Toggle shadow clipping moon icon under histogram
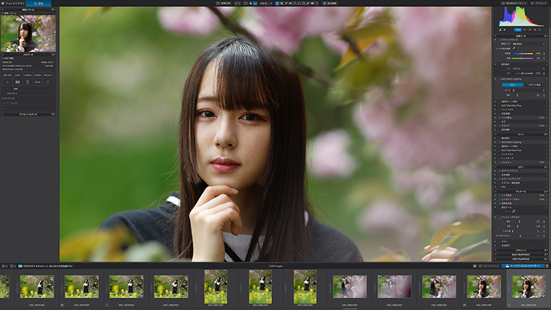 coord(500,30)
